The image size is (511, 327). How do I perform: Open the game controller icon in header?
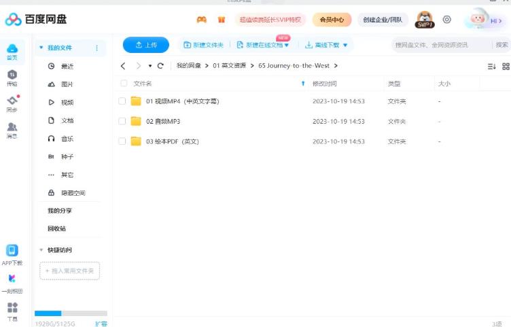point(201,20)
